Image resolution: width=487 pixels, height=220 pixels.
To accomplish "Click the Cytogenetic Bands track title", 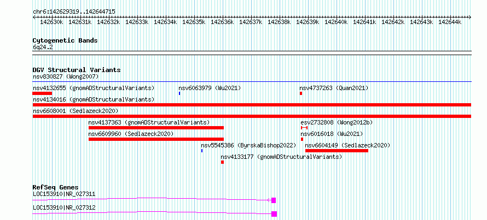I will click(x=65, y=40).
